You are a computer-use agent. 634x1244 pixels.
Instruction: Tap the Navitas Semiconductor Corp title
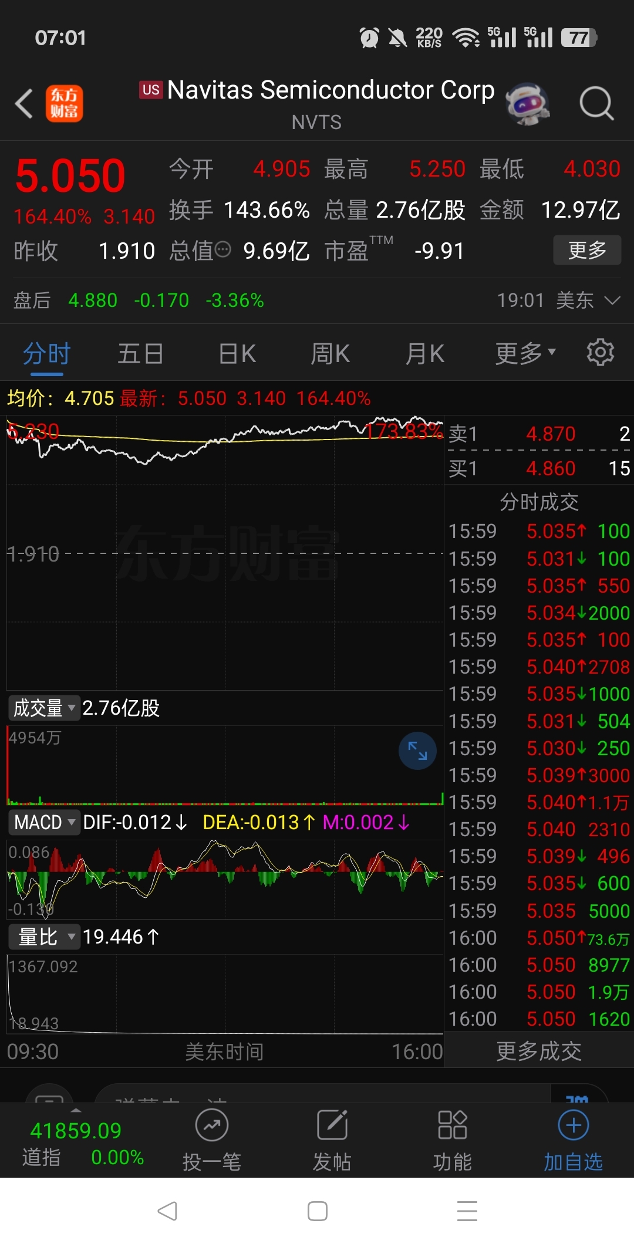click(331, 90)
